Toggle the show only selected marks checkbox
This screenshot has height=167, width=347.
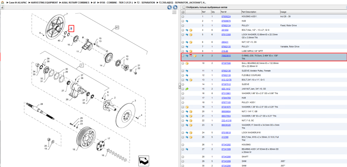(184, 7)
